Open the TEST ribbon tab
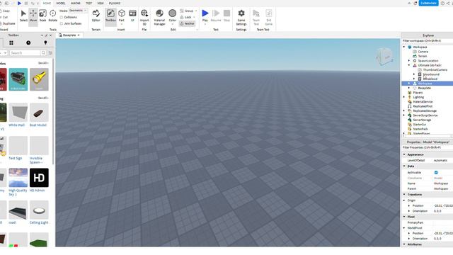 pyautogui.click(x=88, y=3)
